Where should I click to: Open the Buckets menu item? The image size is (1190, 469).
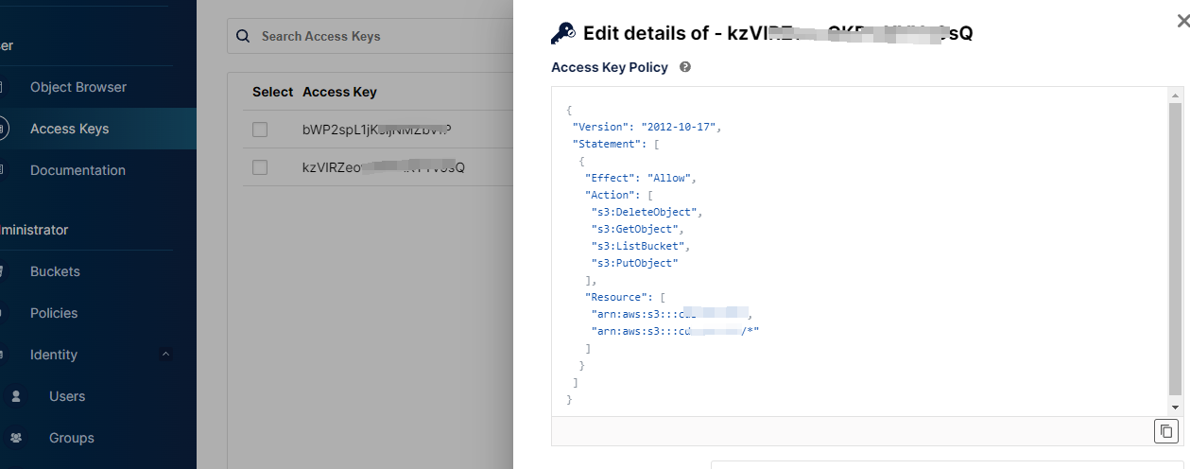click(x=55, y=271)
